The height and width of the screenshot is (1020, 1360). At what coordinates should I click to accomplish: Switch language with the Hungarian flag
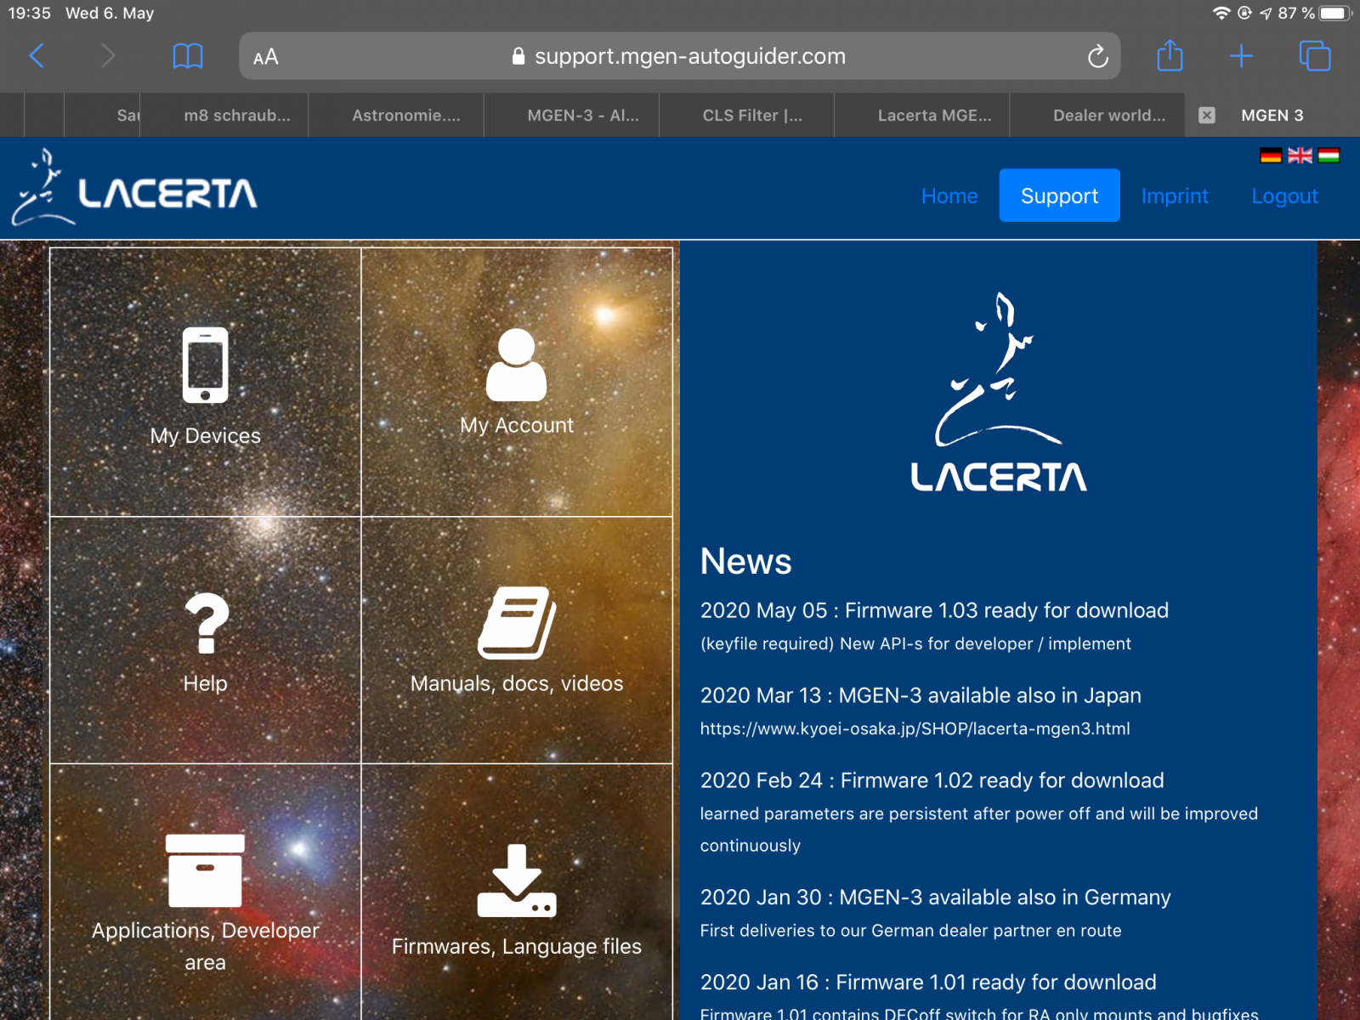point(1329,155)
